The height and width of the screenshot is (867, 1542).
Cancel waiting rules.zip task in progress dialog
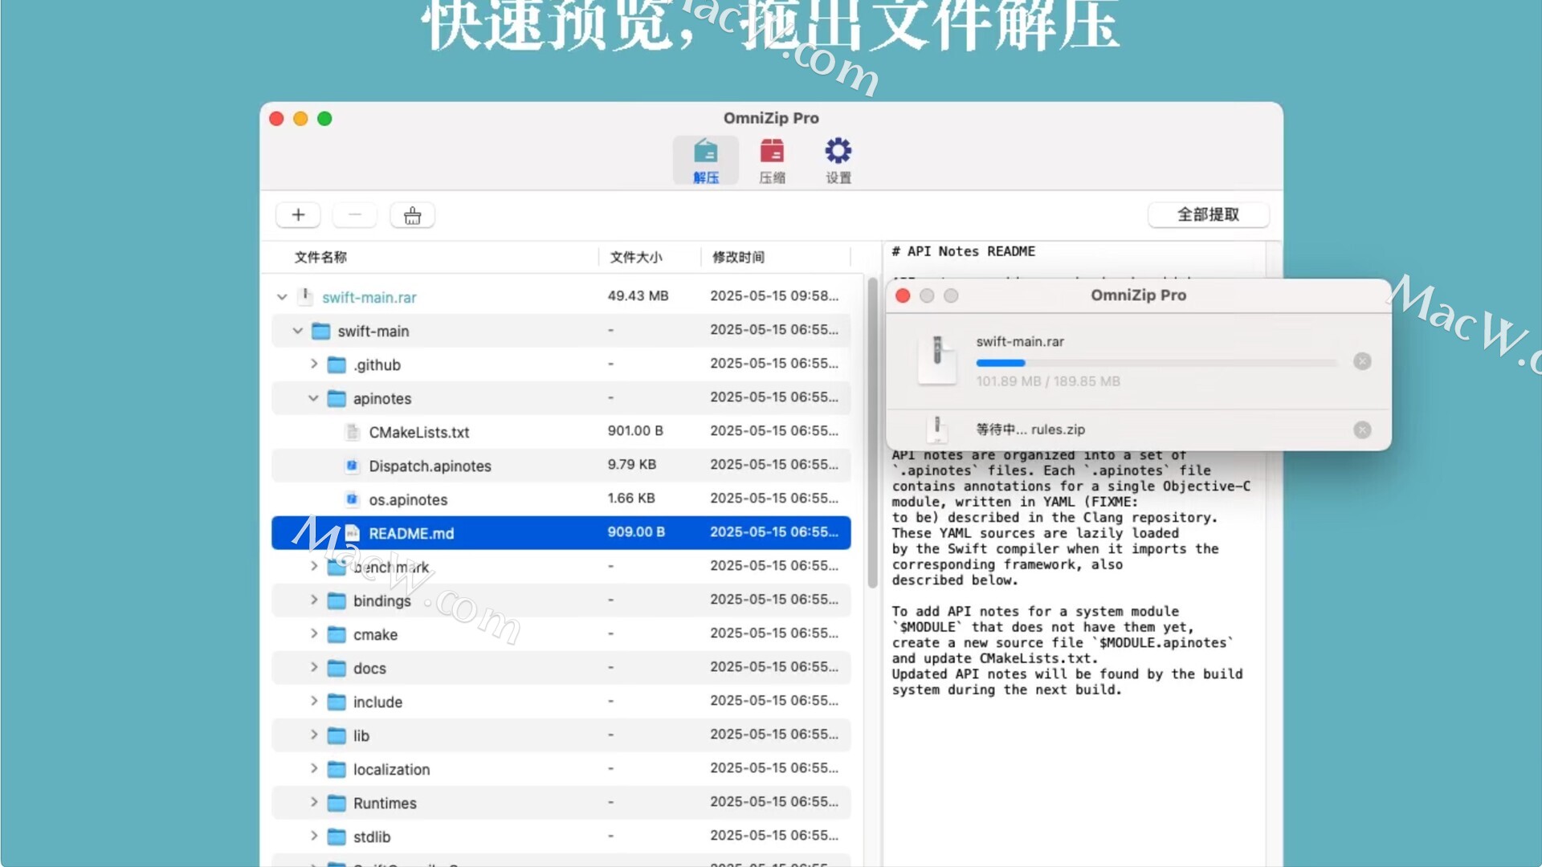1362,429
